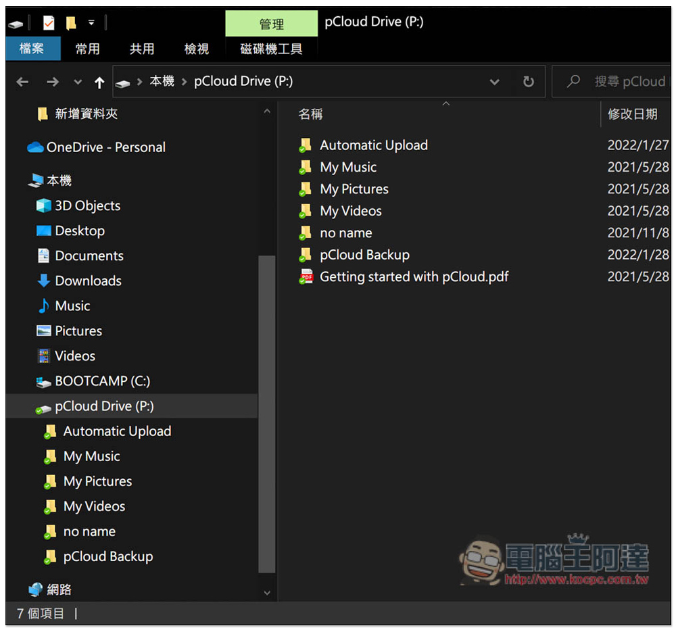This screenshot has width=676, height=632.
Task: Go up one folder level arrow
Action: pos(99,82)
